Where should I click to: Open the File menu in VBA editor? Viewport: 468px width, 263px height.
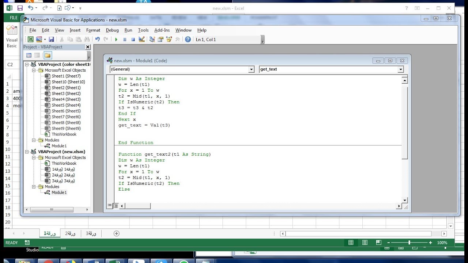click(x=33, y=30)
